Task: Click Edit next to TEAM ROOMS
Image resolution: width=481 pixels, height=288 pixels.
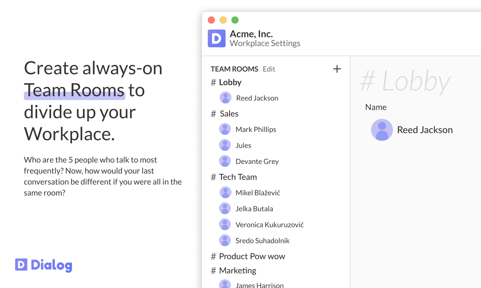Action: pos(269,69)
